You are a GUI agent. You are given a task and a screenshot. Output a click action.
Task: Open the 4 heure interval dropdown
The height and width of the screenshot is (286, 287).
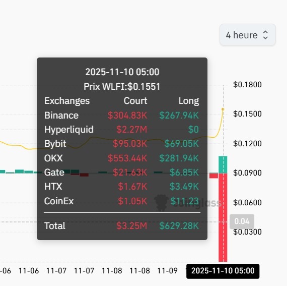[x=247, y=35]
